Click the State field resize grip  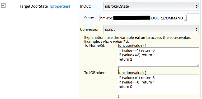click(185, 19)
